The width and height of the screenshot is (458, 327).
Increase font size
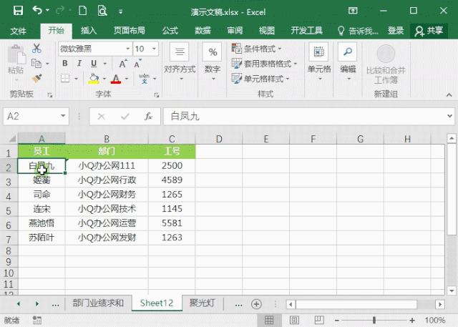[x=123, y=64]
